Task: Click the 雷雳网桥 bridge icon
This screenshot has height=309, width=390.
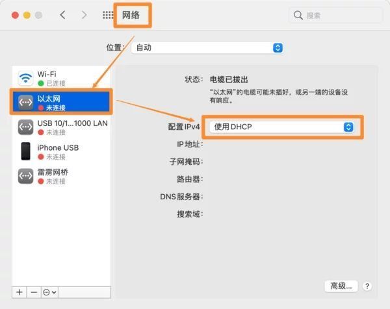Action: 25,176
